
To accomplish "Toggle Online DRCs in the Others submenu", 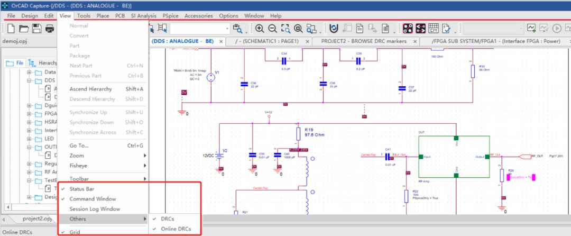I will point(175,229).
